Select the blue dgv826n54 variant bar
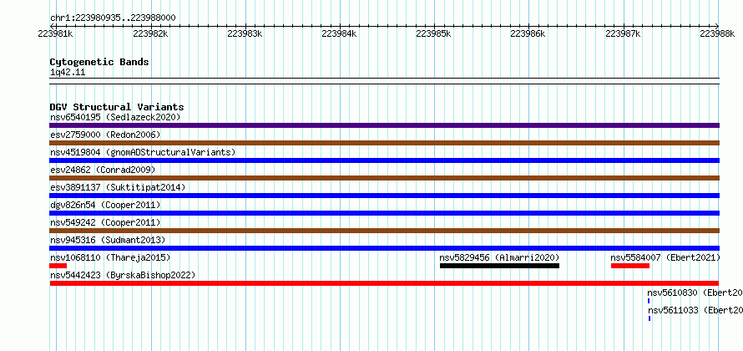This screenshot has width=743, height=351. (384, 213)
